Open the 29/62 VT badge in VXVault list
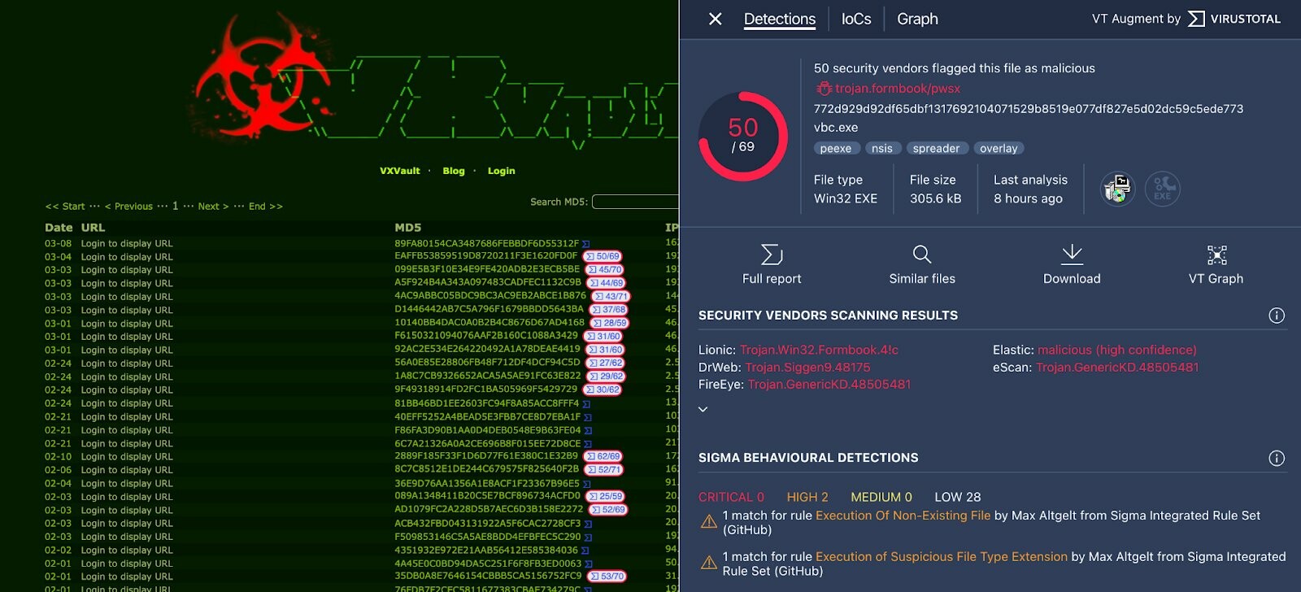Screen dimensions: 1301x592 coord(607,377)
